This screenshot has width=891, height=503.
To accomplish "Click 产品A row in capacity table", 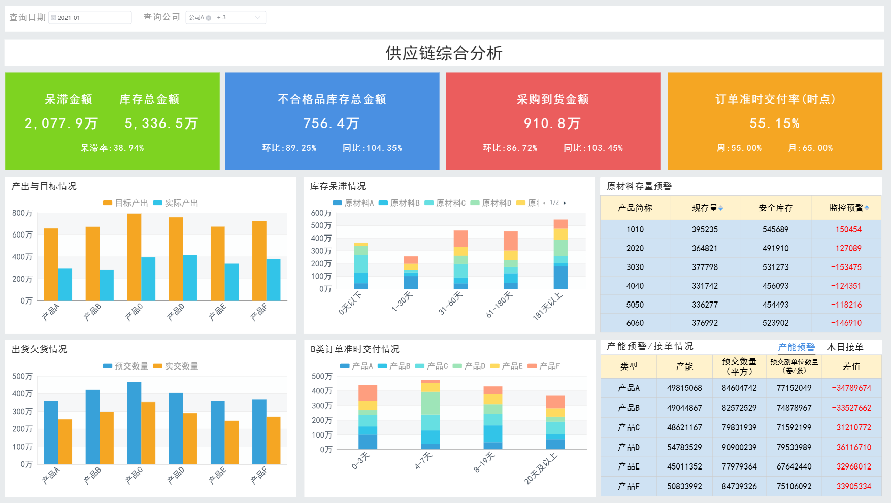I will click(x=741, y=388).
